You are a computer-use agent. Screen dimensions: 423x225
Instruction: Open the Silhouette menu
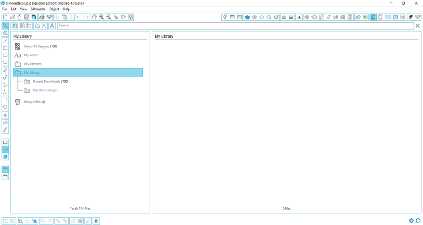(38, 9)
